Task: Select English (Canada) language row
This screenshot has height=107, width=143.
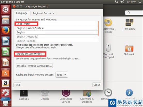Action: 57,41
